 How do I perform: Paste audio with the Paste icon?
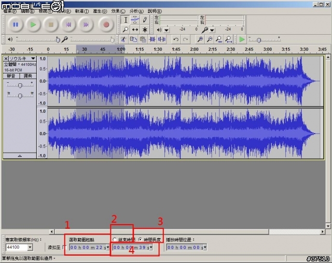[143, 39]
